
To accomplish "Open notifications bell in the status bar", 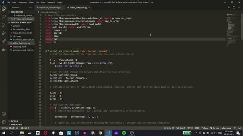I will 240,128.
